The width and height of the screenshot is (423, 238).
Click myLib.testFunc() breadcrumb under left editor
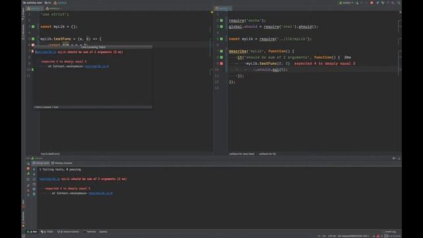tap(50, 154)
